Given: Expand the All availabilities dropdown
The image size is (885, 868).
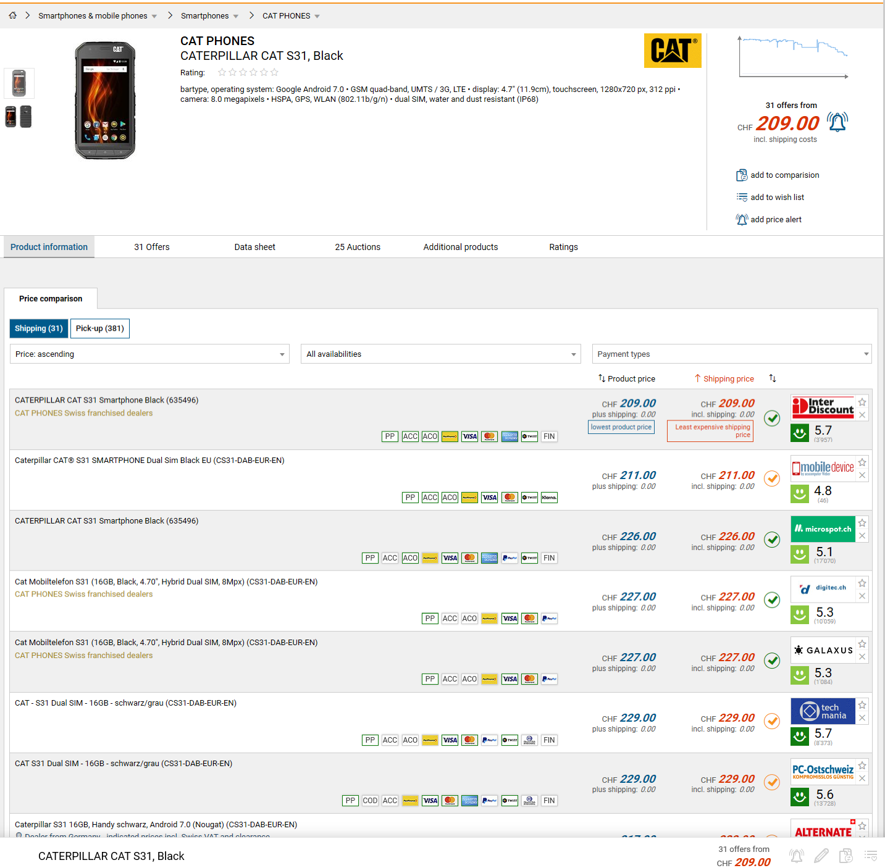Looking at the screenshot, I should coord(440,354).
